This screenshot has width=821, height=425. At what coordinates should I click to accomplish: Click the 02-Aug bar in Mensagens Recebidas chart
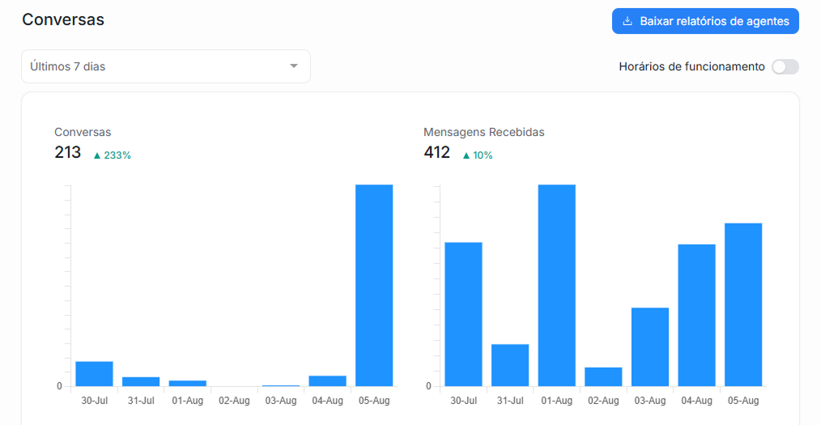[603, 377]
